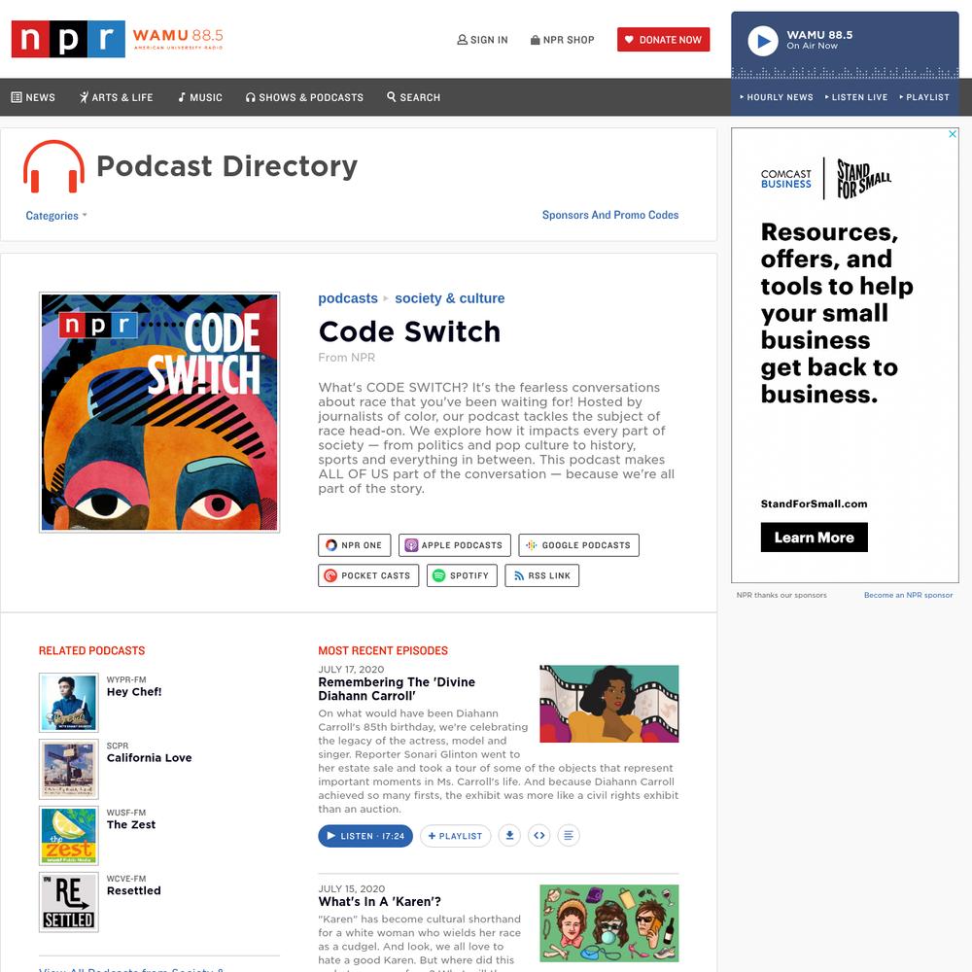The image size is (972, 972).
Task: Expand the Categories dropdown
Action: (x=56, y=216)
